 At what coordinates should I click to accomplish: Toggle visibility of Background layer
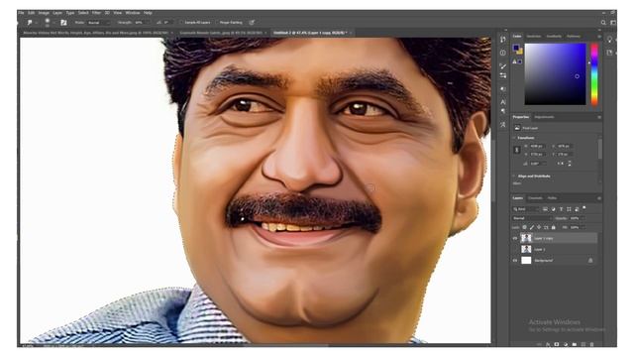(515, 261)
